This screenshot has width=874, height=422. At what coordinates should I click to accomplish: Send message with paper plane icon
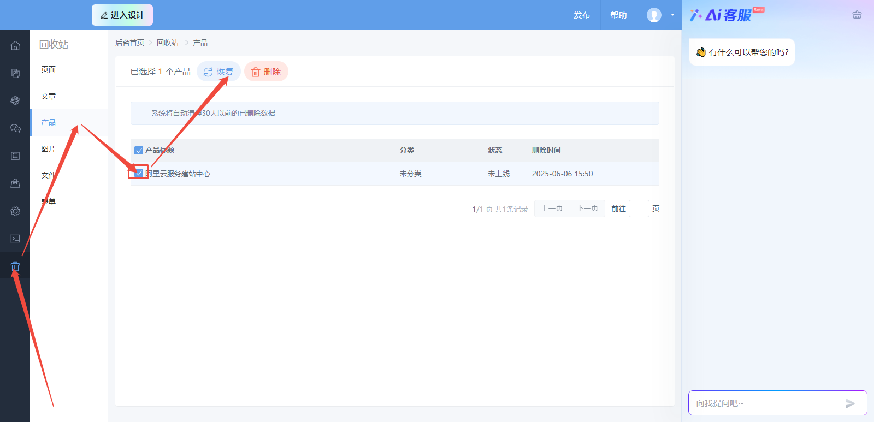click(x=850, y=403)
